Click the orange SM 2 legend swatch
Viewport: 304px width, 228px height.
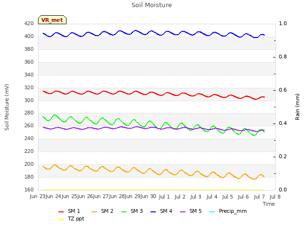[95, 212]
